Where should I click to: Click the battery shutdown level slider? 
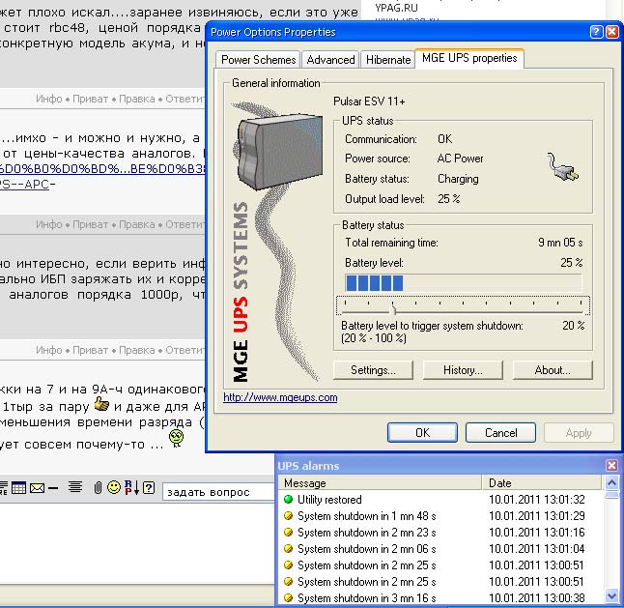tap(392, 308)
